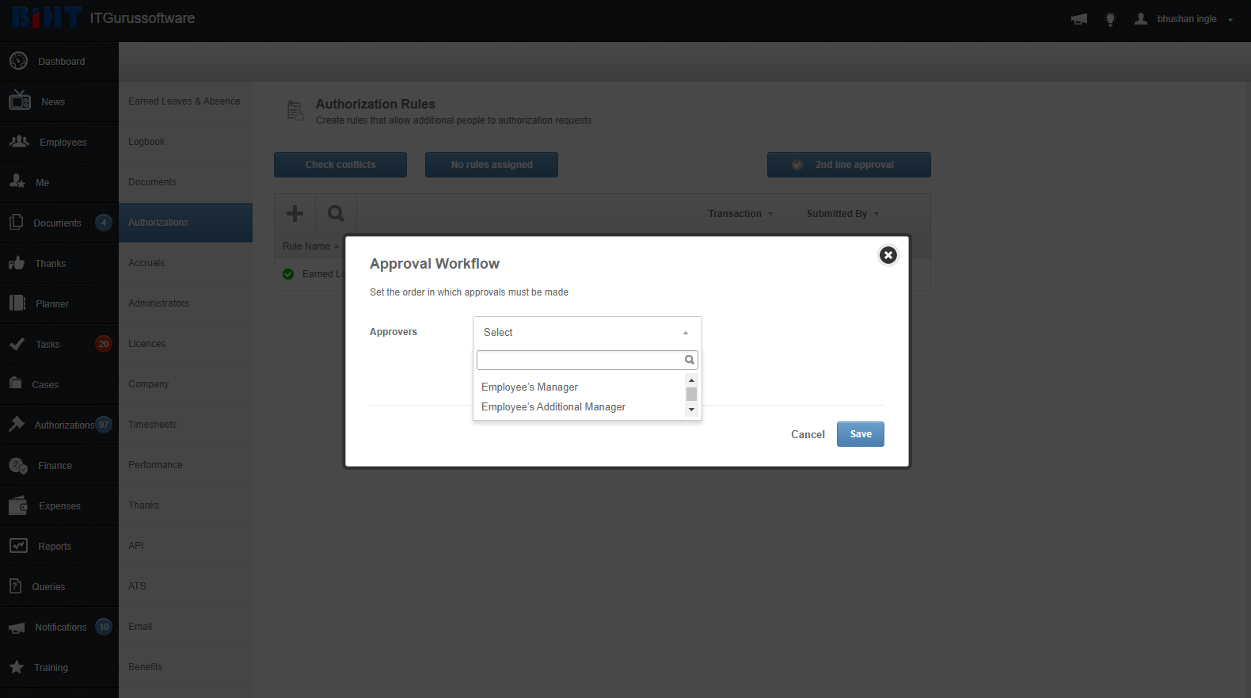Open Timesheets settings item
Image resolution: width=1251 pixels, height=698 pixels.
(x=185, y=424)
